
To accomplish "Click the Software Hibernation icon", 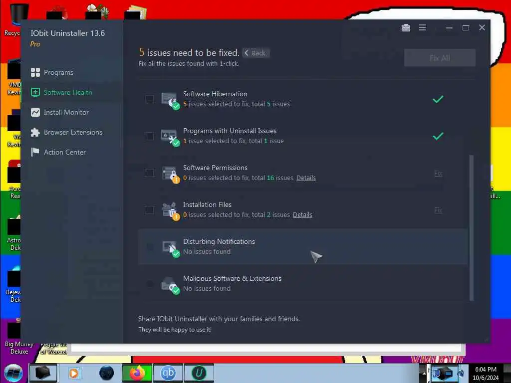I will [x=170, y=101].
